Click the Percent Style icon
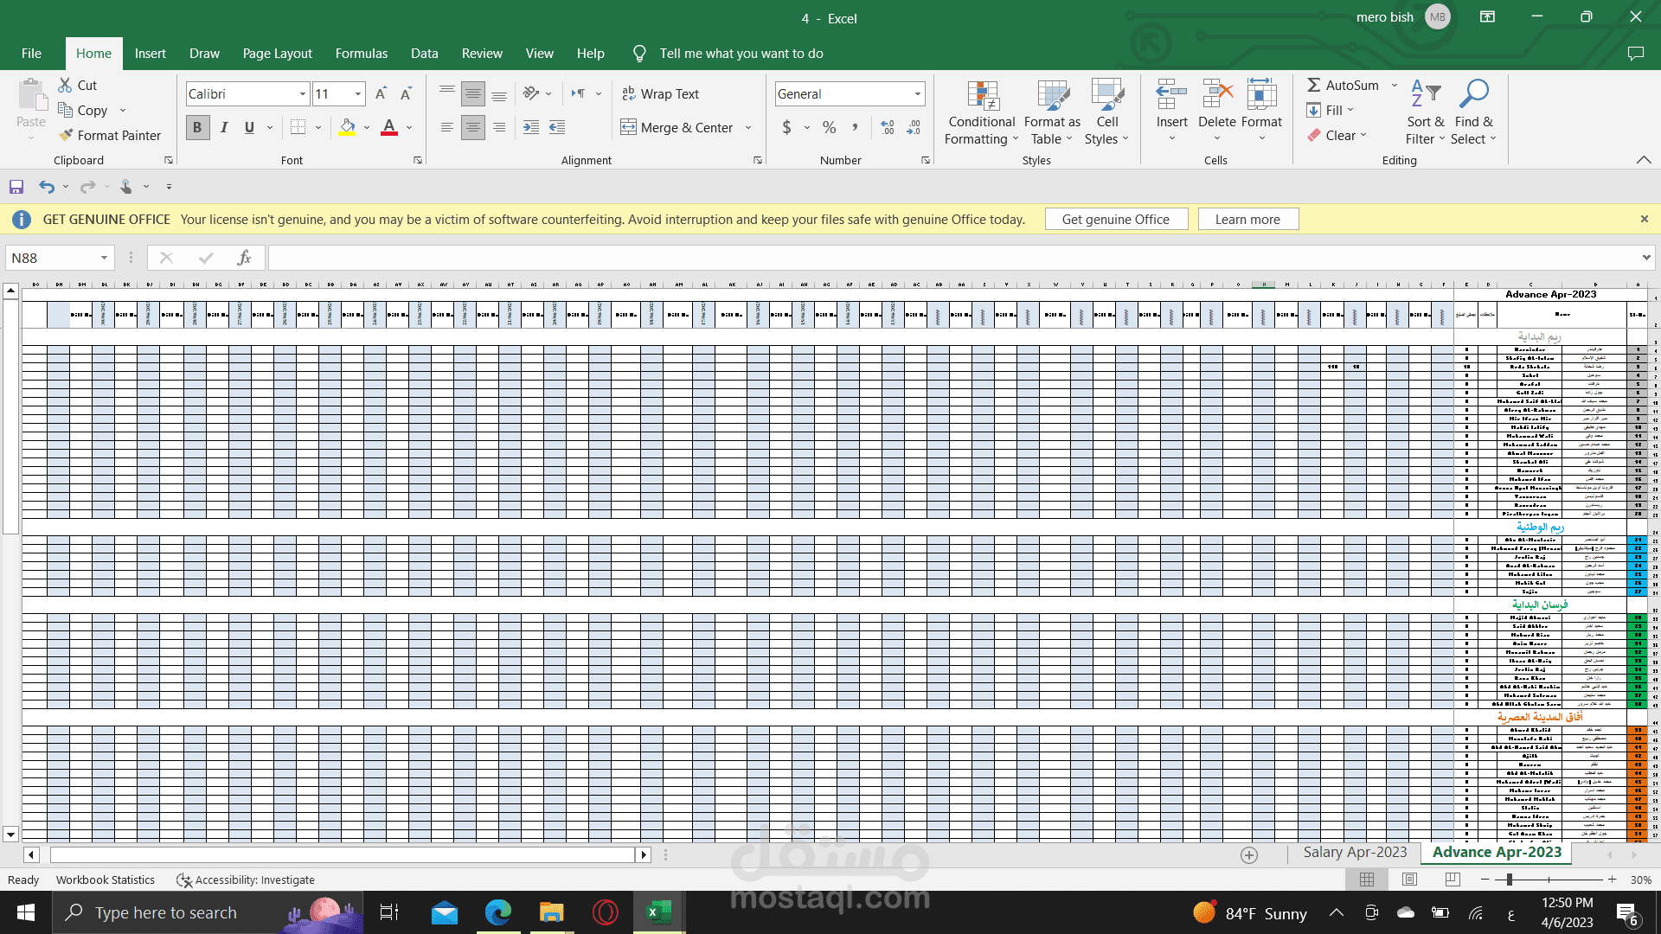The height and width of the screenshot is (934, 1661). [829, 127]
